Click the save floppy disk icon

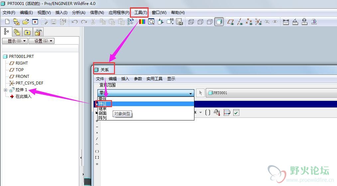point(54,22)
